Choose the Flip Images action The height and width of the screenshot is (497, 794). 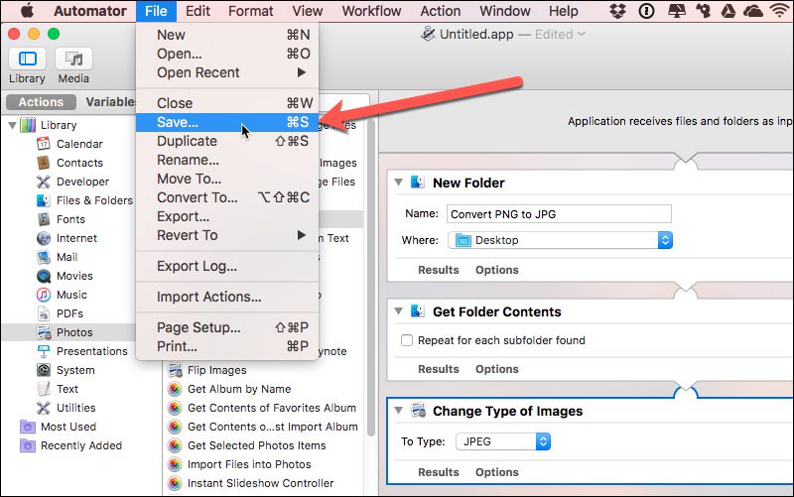click(x=216, y=370)
